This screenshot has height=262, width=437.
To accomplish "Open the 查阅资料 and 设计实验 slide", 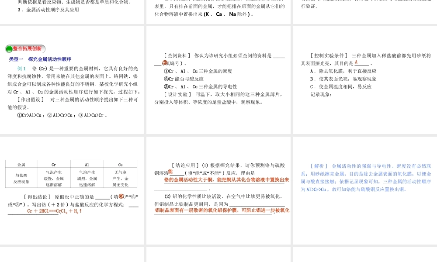I will click(x=219, y=80).
